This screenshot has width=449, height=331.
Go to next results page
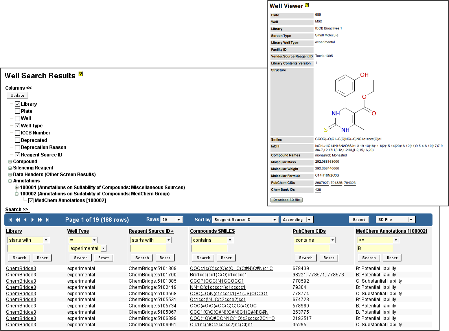point(32,220)
